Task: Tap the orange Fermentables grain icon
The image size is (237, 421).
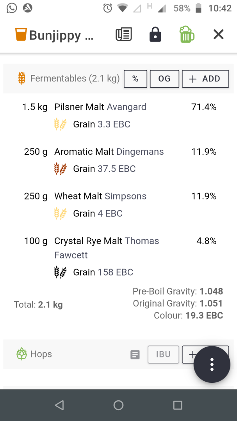Action: pyautogui.click(x=22, y=78)
